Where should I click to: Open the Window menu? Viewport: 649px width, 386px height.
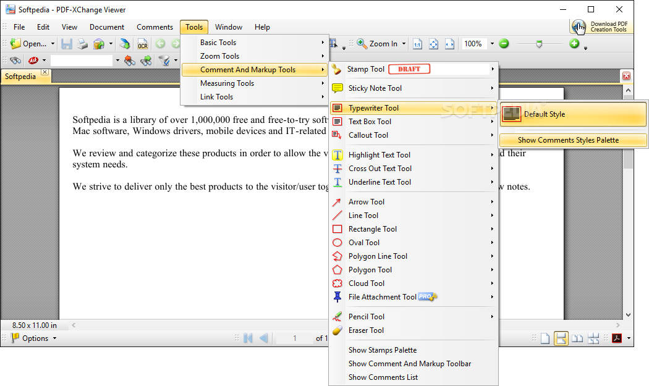click(x=229, y=27)
